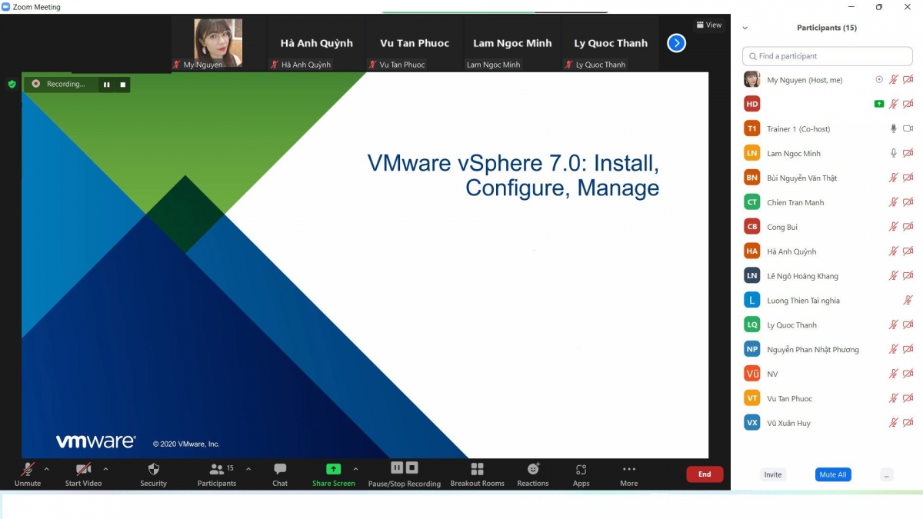
Task: Click Lam Ngoc Minh's video-off icon
Action: tap(908, 153)
